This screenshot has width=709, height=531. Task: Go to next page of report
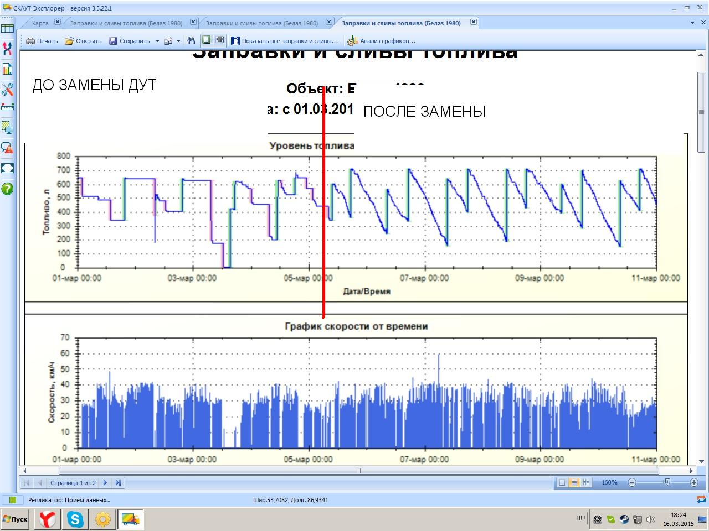click(105, 483)
